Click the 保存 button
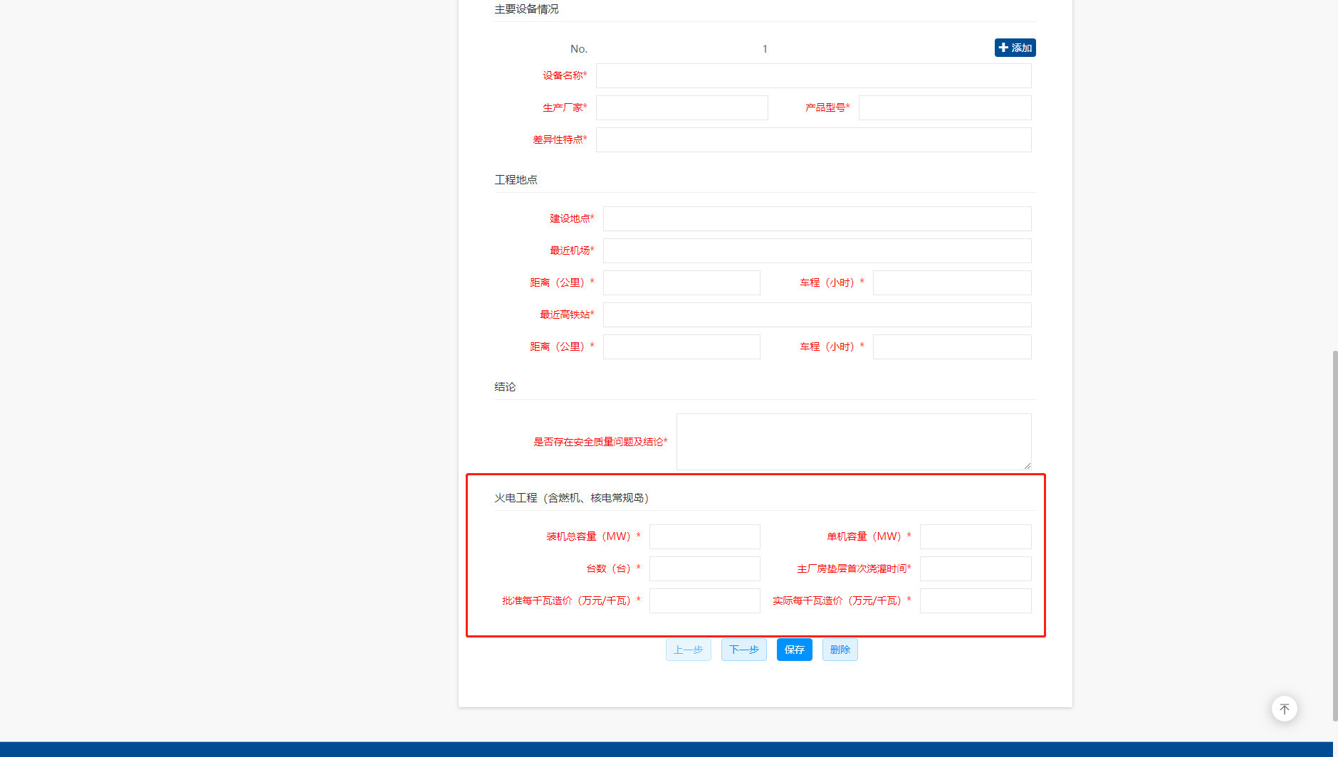Screen dimensions: 1338x757 [794, 650]
